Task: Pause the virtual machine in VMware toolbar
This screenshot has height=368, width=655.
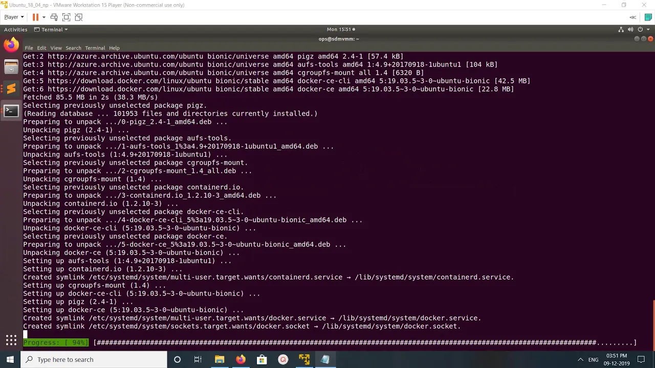Action: [35, 17]
